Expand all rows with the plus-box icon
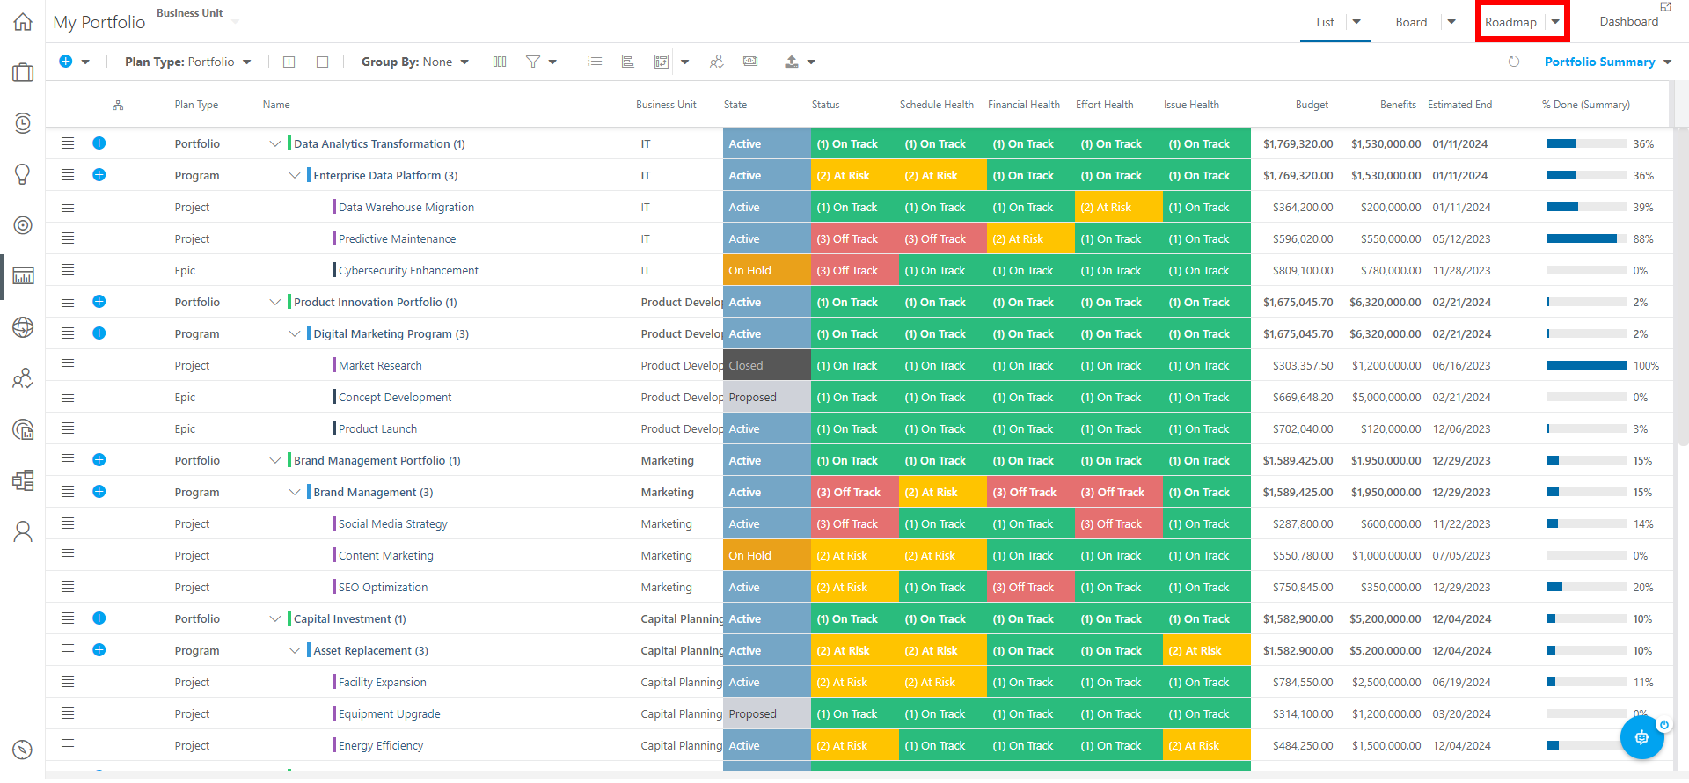The width and height of the screenshot is (1689, 783). 289,62
